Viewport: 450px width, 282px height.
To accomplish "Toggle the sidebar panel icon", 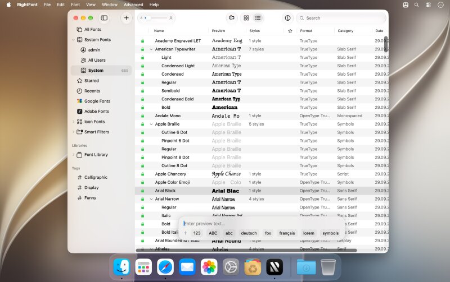I will [x=104, y=18].
